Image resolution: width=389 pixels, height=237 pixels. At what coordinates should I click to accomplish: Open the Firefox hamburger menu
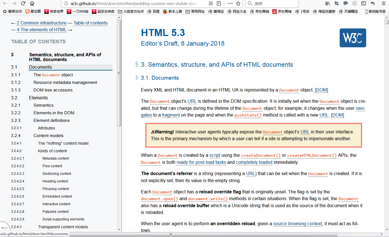pyautogui.click(x=383, y=3)
